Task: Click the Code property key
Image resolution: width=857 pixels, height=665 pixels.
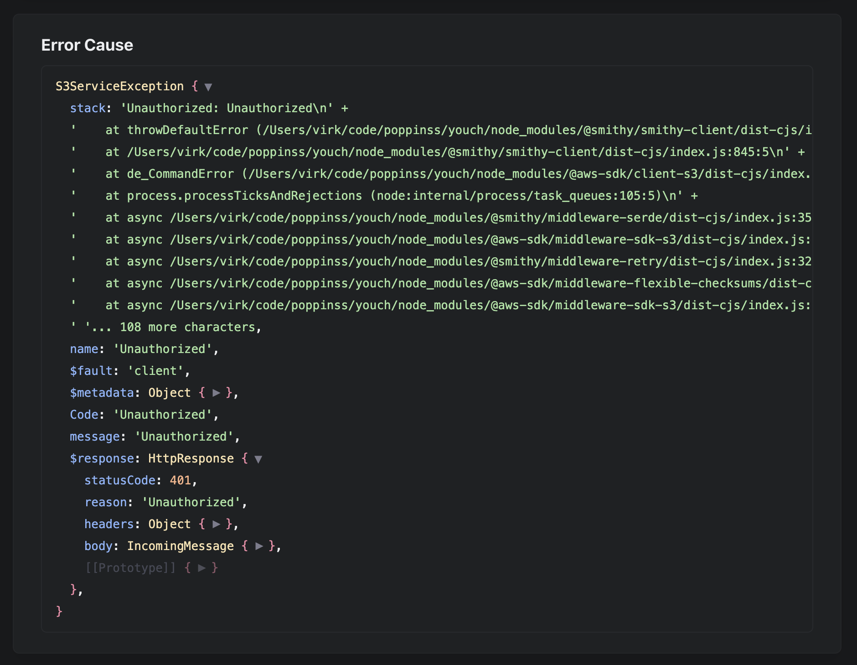Action: click(84, 415)
